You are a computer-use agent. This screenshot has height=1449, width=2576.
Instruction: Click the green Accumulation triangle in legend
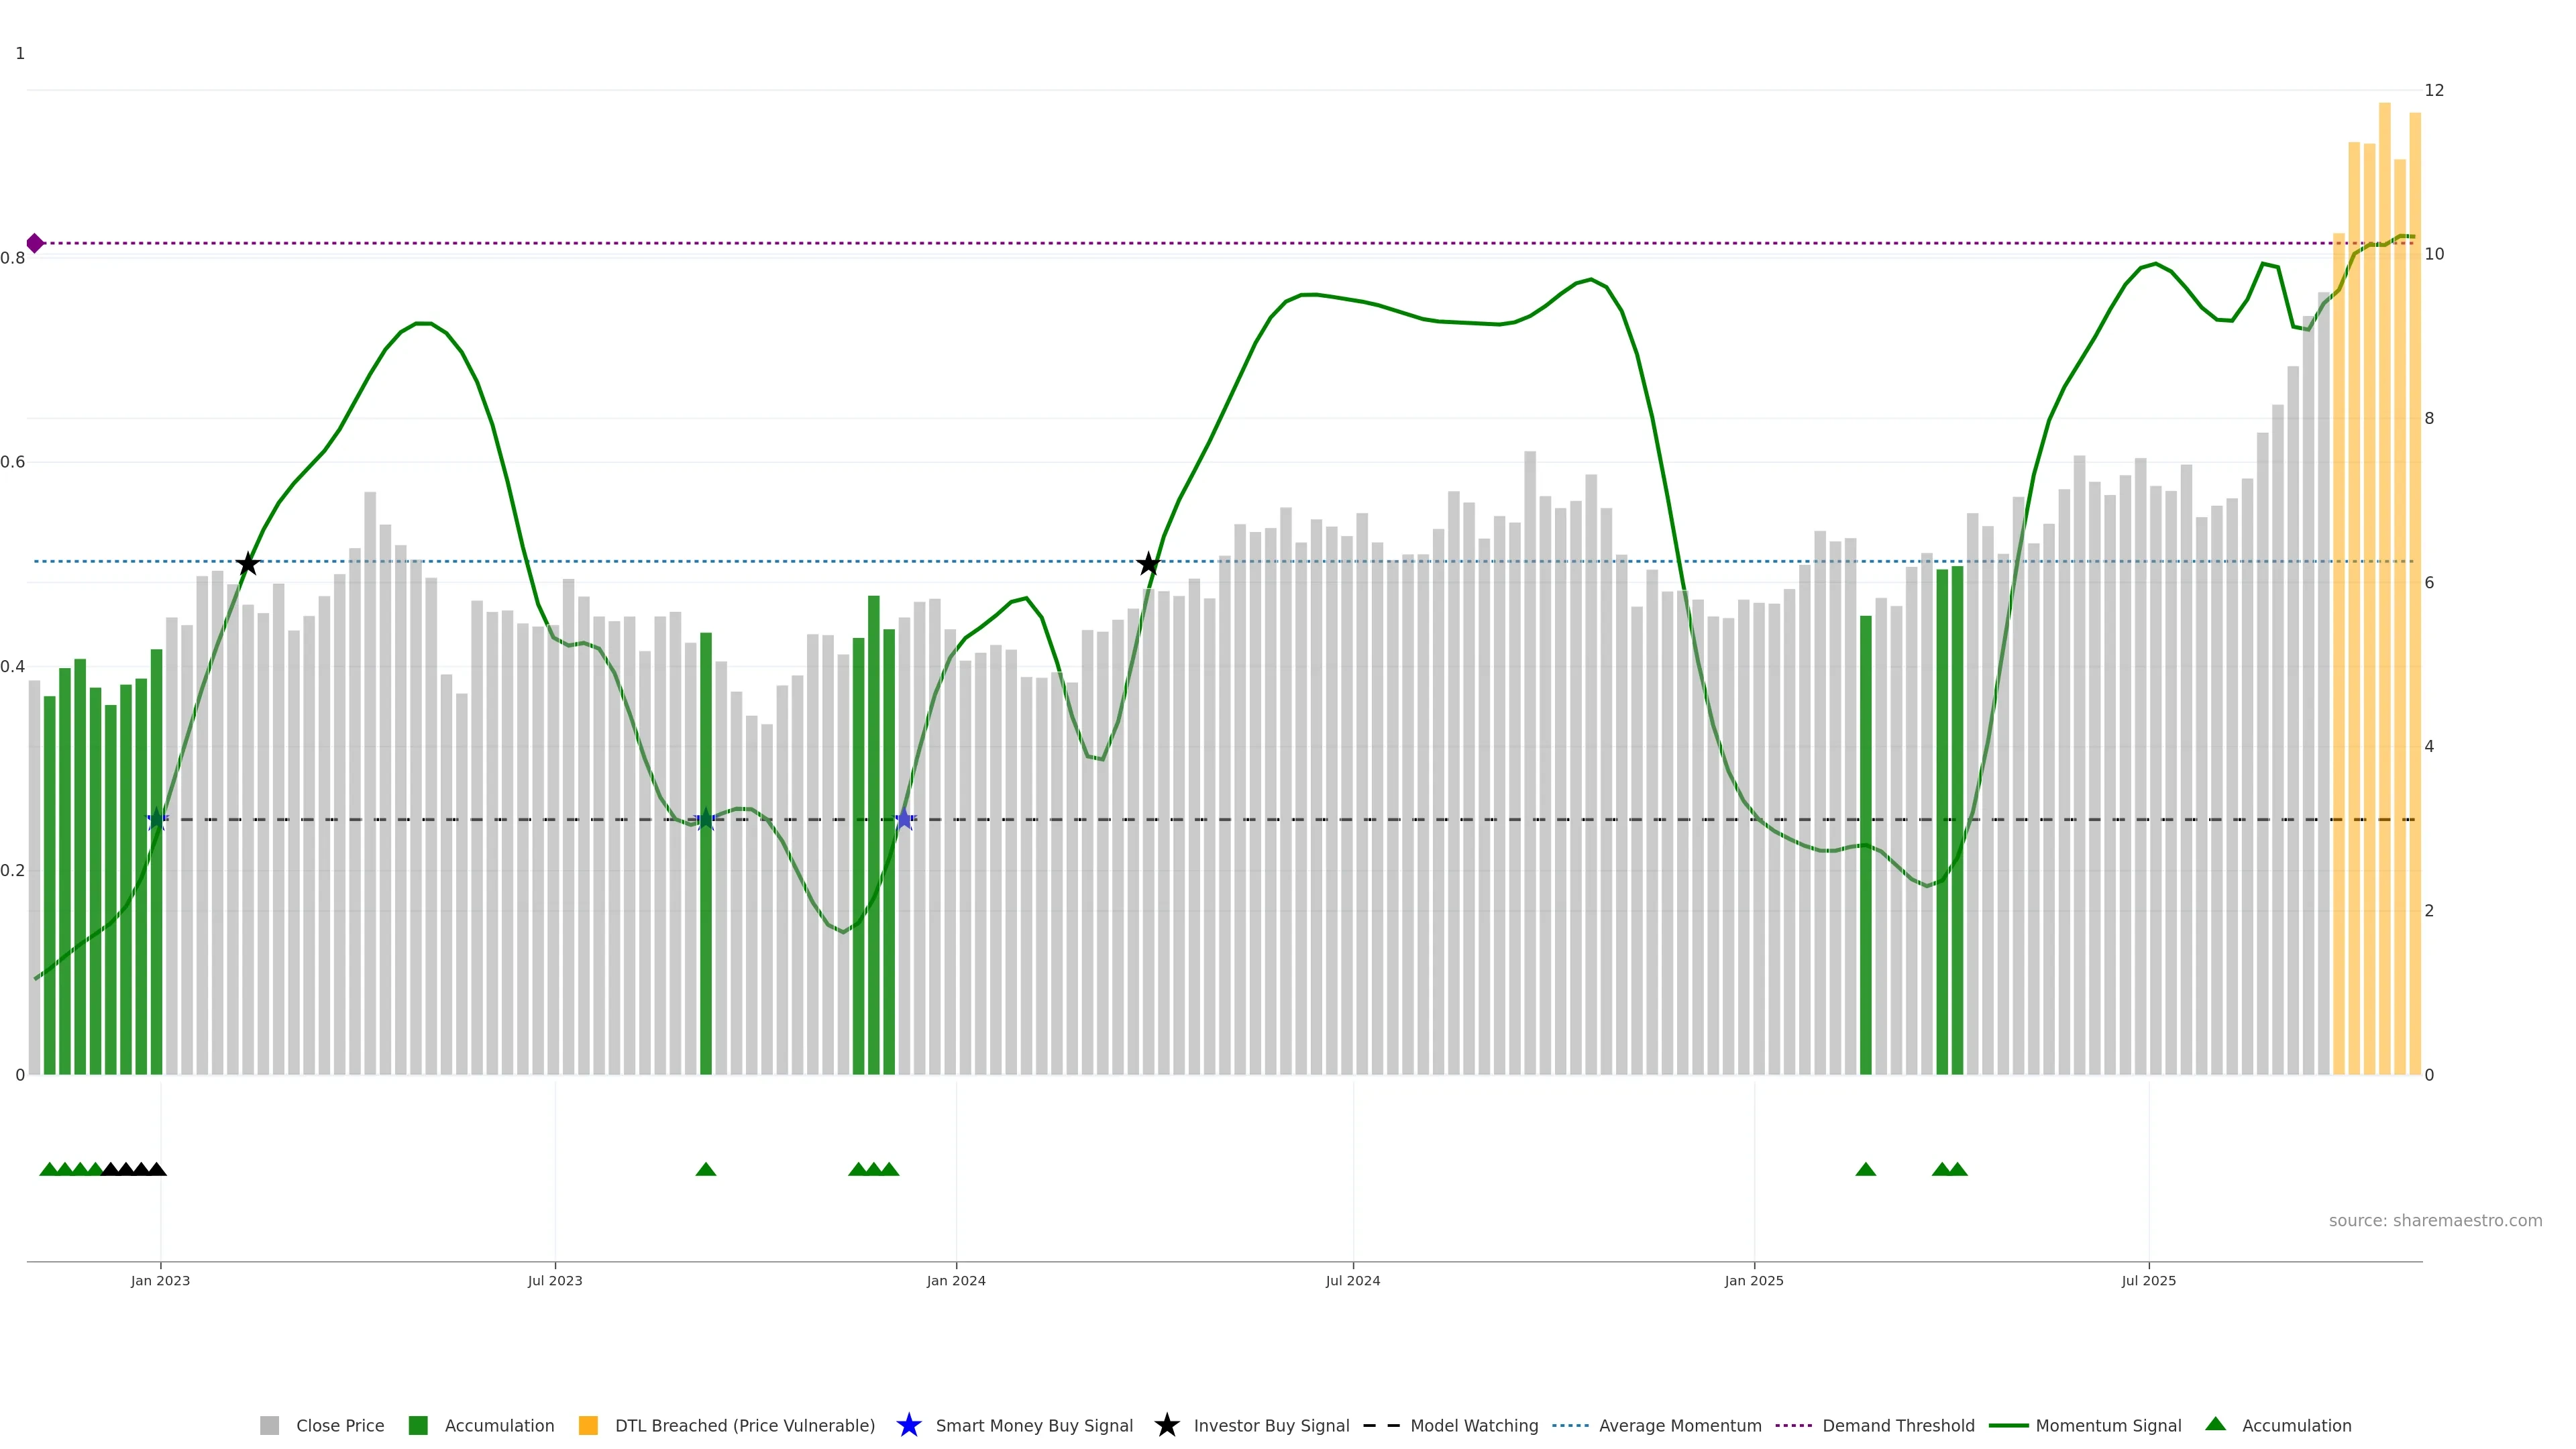(x=2215, y=1424)
